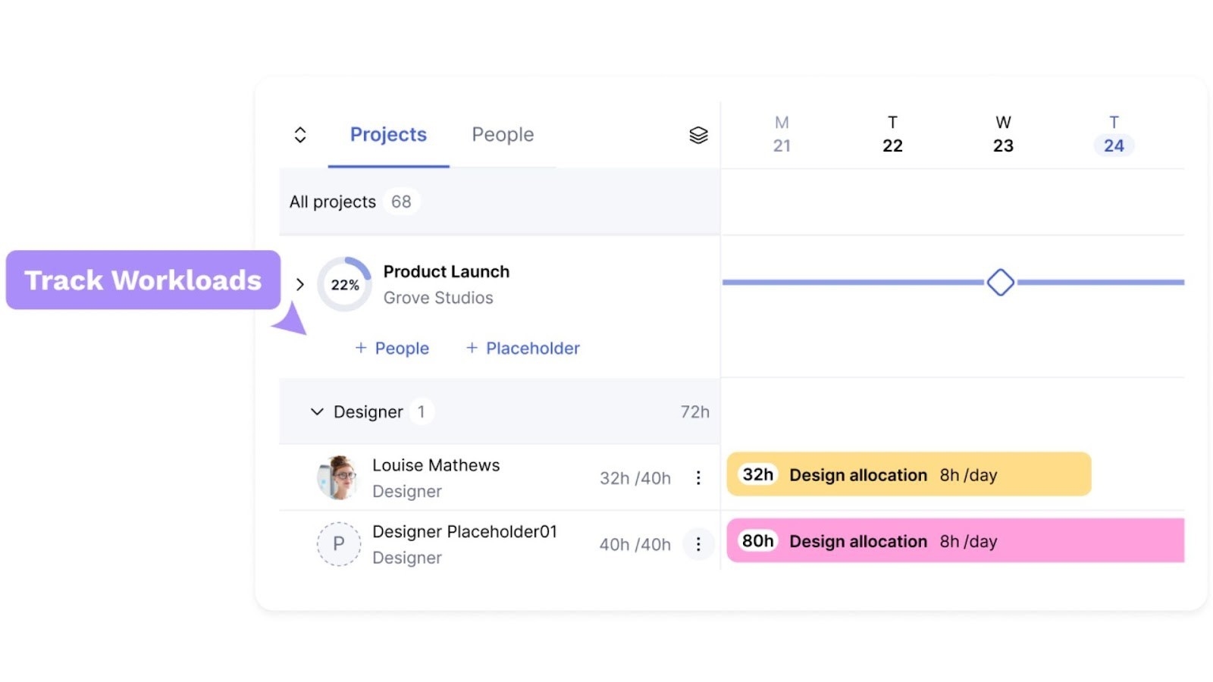Open the All projects list
1213x682 pixels.
point(332,202)
